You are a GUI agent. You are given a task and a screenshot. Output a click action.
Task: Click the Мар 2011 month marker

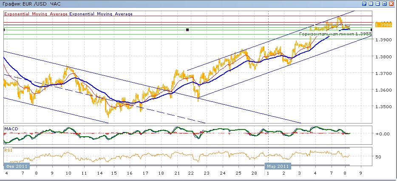coord(278,167)
